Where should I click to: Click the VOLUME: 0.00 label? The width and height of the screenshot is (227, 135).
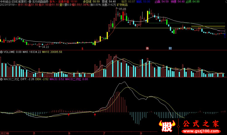(x=12, y=52)
